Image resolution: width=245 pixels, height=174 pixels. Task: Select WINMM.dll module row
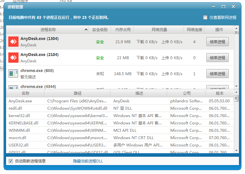click(x=120, y=130)
